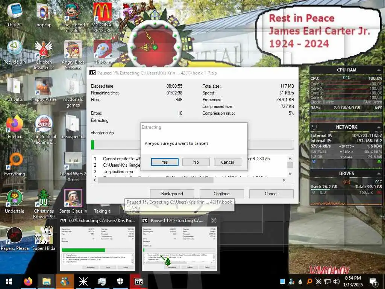
Task: Click left arrow of horizontal error scrollbar
Action: pos(95,180)
